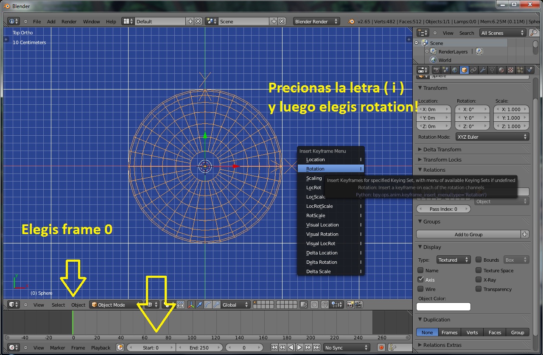Open Object Constraints chain-link tab
The height and width of the screenshot is (355, 543).
(x=473, y=70)
